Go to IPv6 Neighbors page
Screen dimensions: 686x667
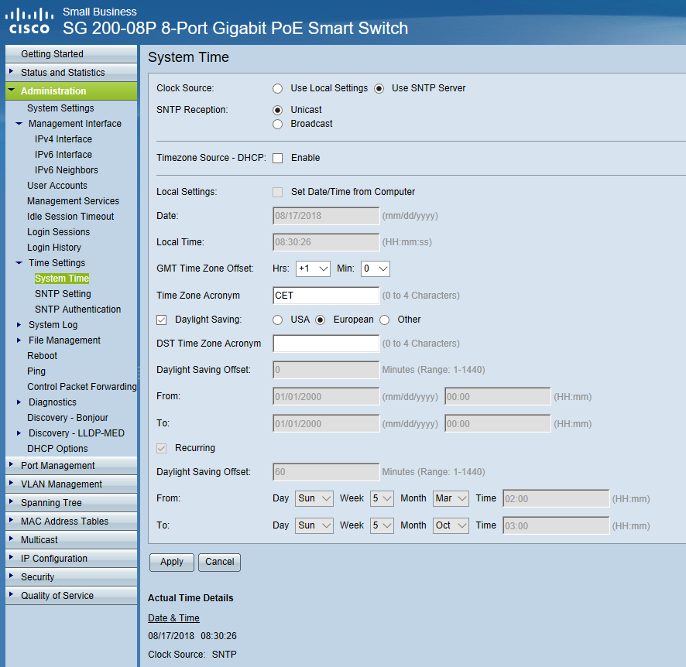point(67,170)
